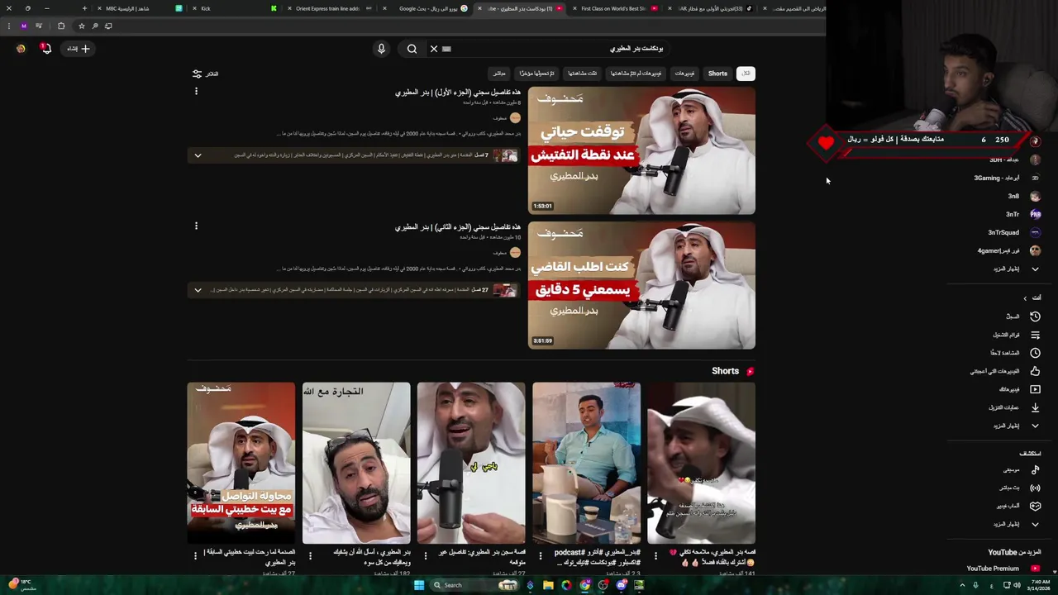This screenshot has width=1058, height=595.
Task: Open the notifications bell
Action: pyautogui.click(x=46, y=49)
